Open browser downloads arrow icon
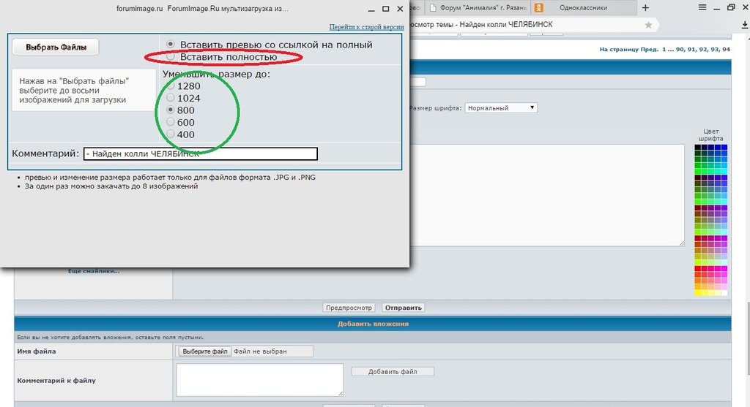Image resolution: width=750 pixels, height=407 pixels. [x=745, y=25]
